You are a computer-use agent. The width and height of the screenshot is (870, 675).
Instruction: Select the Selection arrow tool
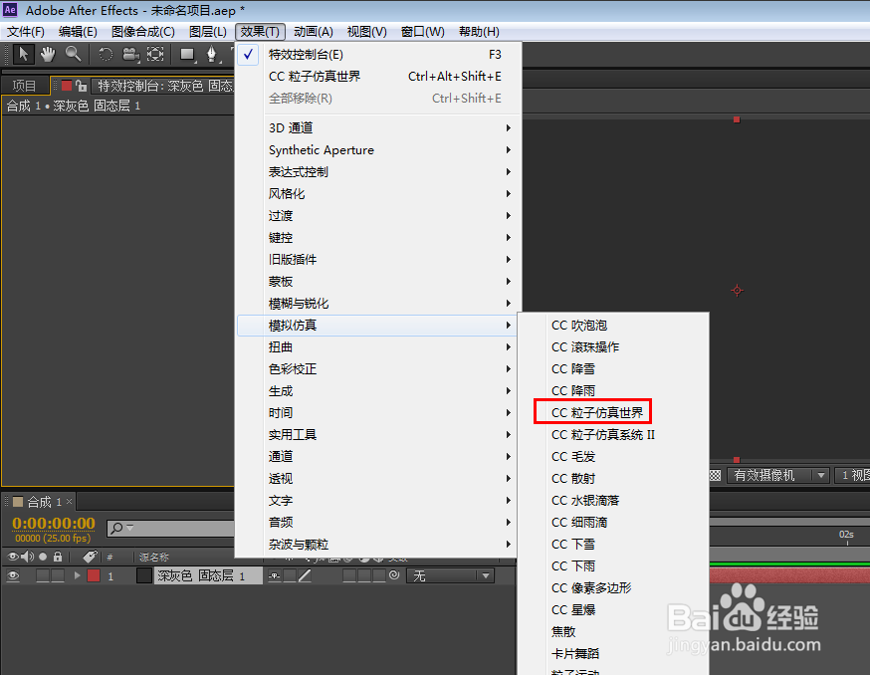pyautogui.click(x=23, y=54)
